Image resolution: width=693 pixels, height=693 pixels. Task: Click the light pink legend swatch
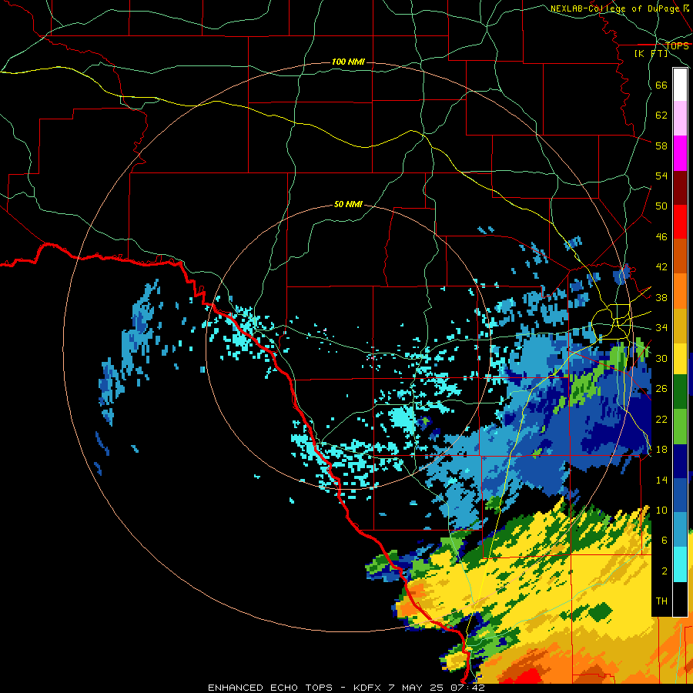click(680, 119)
